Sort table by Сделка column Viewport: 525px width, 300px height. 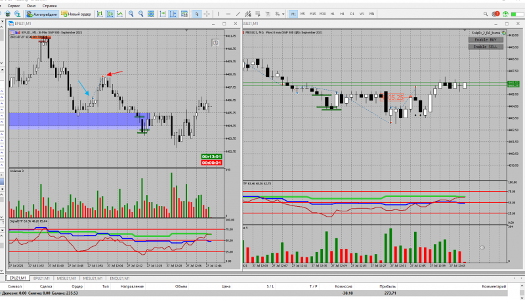(x=46, y=287)
